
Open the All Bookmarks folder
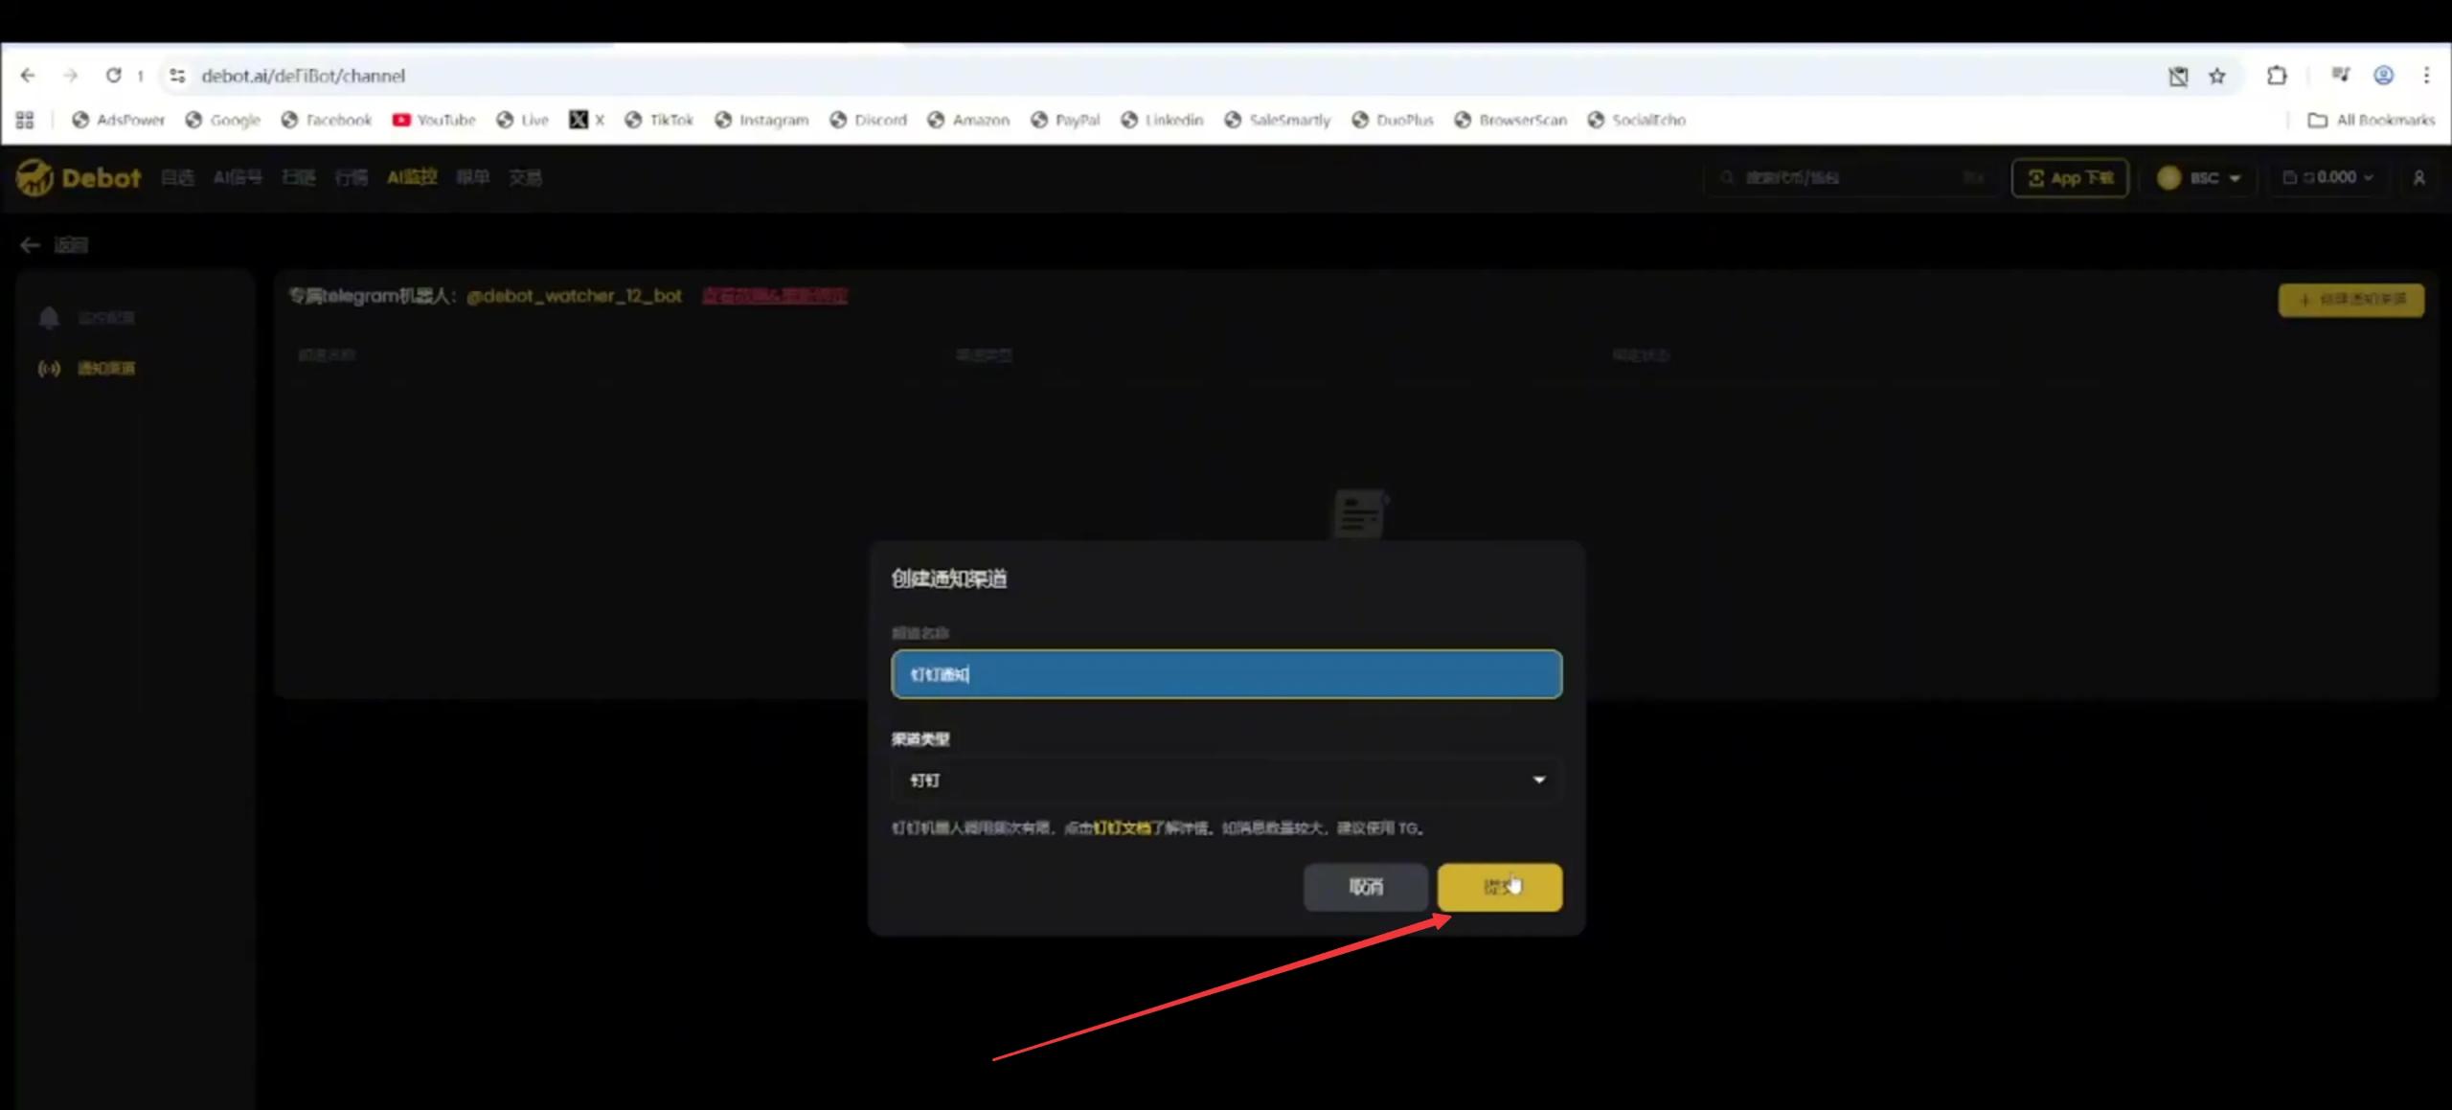click(x=2372, y=120)
